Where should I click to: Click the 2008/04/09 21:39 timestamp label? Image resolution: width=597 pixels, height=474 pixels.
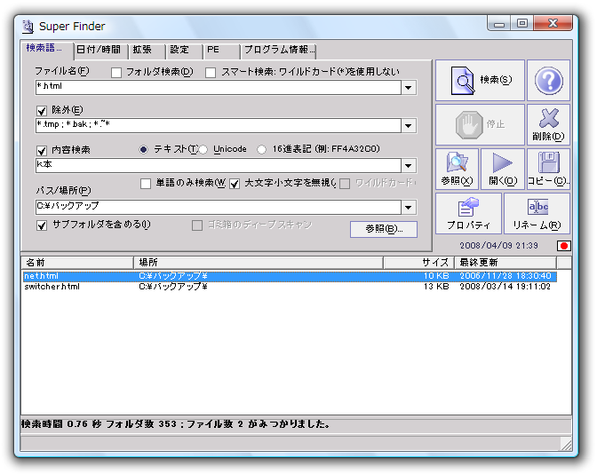[498, 246]
